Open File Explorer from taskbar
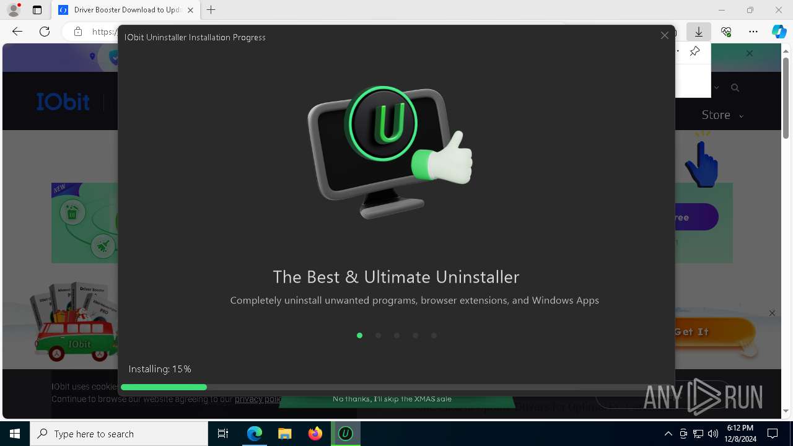793x446 pixels. coord(284,434)
